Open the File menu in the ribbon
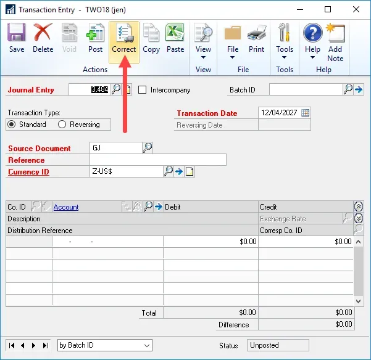 tap(232, 57)
